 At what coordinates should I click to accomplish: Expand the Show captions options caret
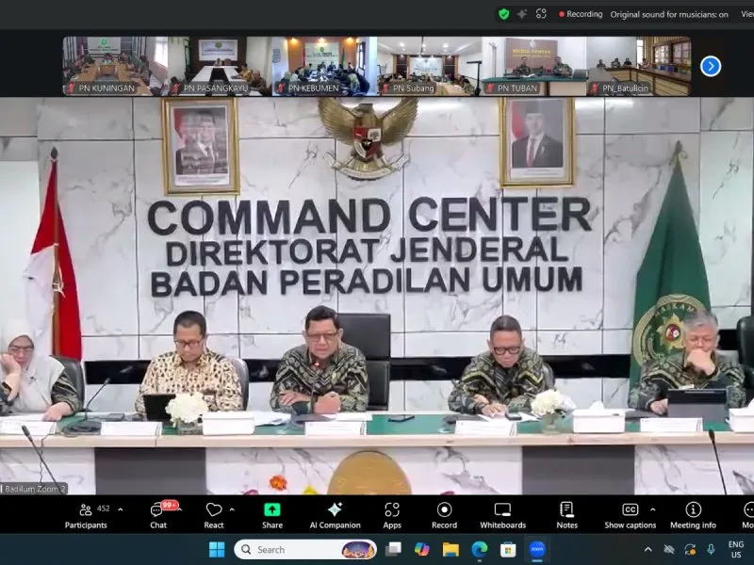[x=652, y=509]
